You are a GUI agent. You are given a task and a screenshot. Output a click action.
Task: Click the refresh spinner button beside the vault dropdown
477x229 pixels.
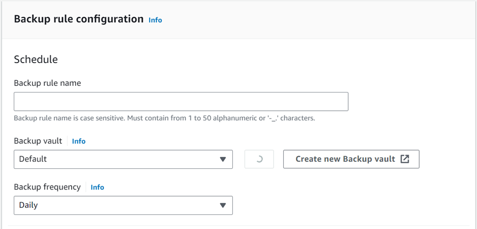point(259,159)
